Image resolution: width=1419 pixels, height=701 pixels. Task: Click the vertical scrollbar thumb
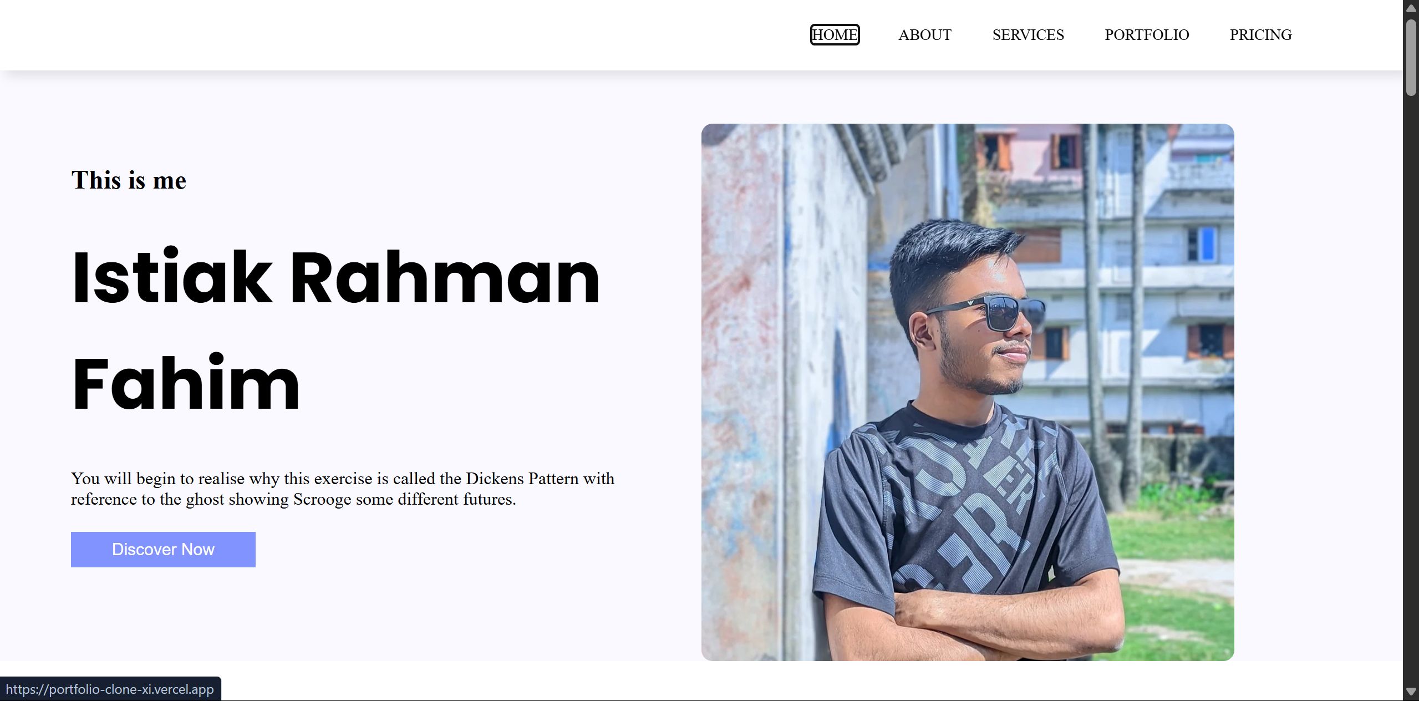(x=1411, y=58)
